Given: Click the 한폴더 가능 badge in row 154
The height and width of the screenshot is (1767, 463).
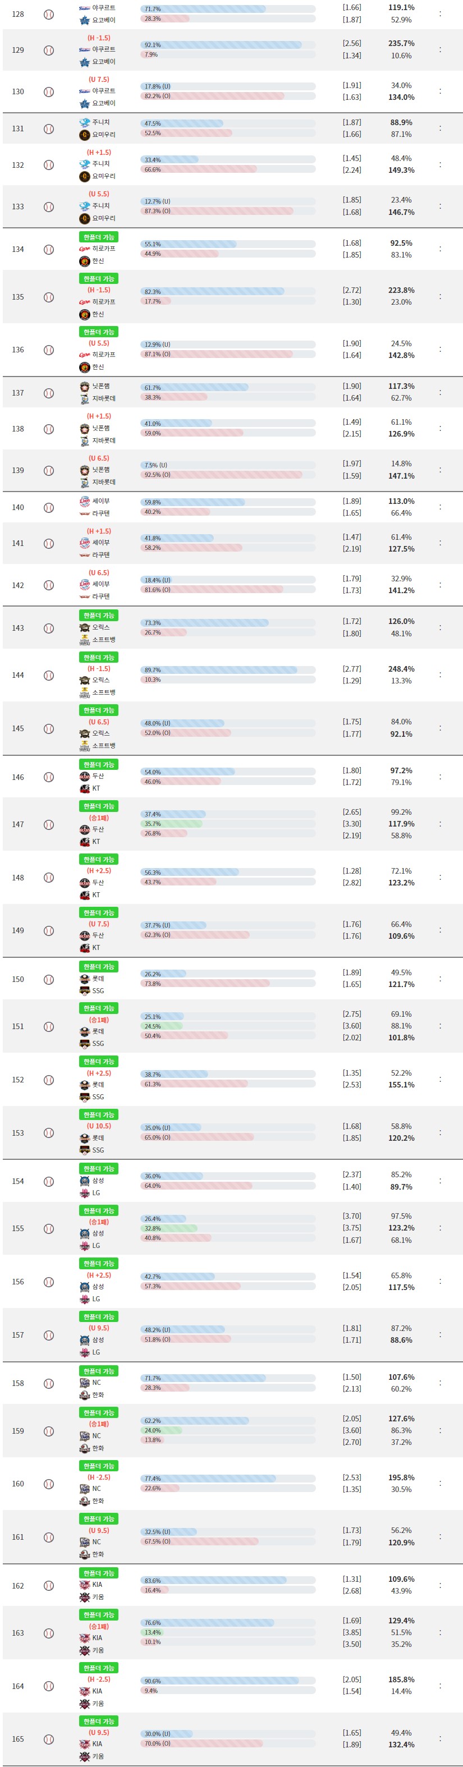Looking at the screenshot, I should pos(99,1169).
